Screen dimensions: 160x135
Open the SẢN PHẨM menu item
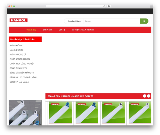(47, 30)
